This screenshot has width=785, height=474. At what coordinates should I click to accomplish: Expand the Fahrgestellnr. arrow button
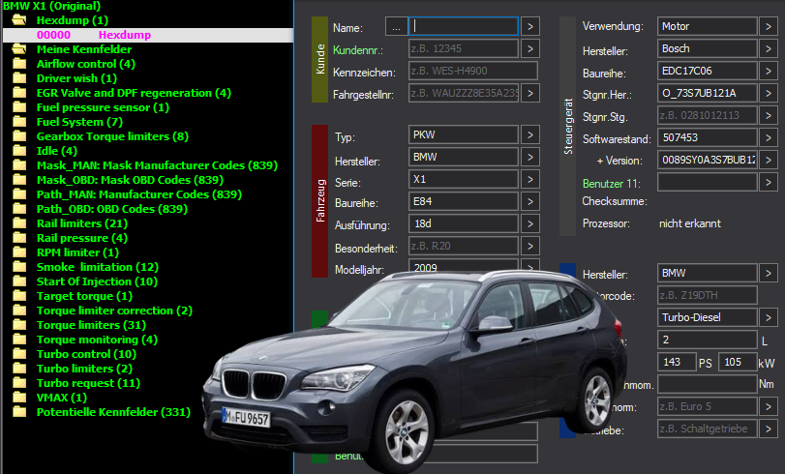click(530, 93)
